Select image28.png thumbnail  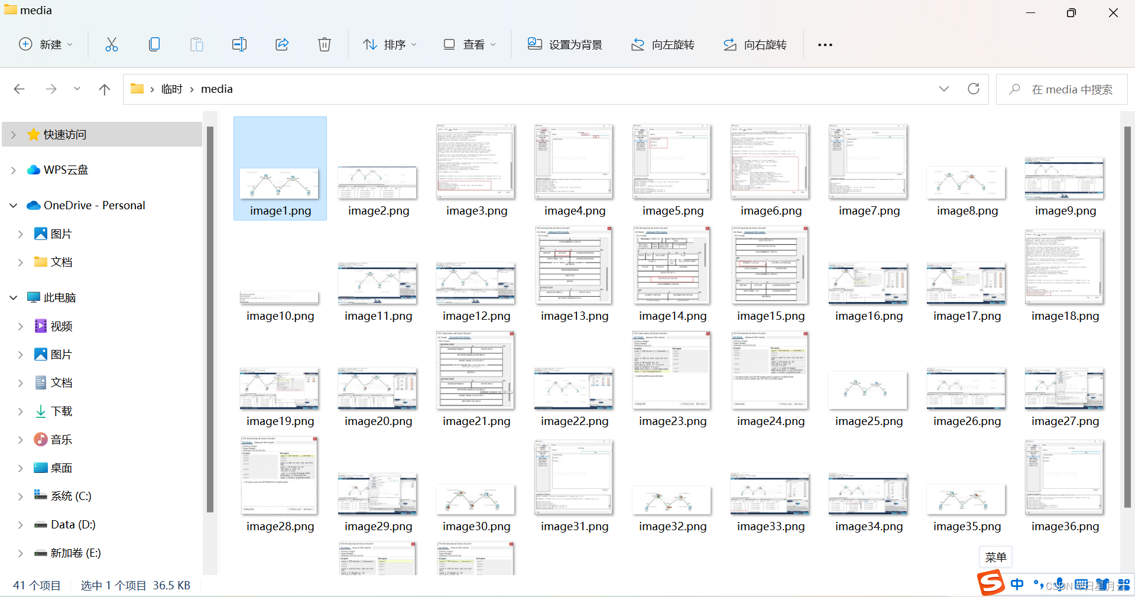tap(280, 476)
